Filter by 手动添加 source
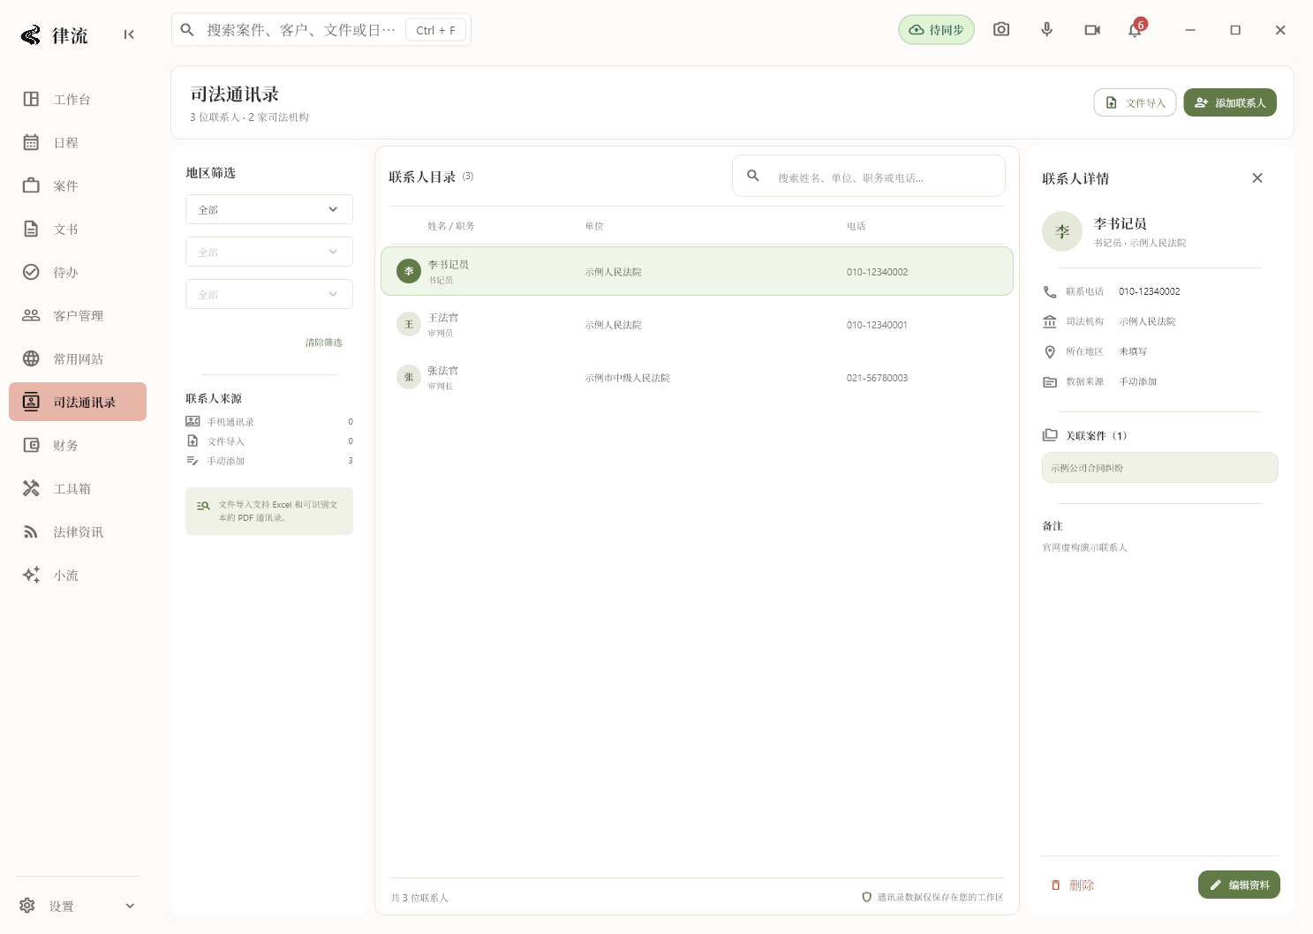The image size is (1313, 934). [x=269, y=461]
